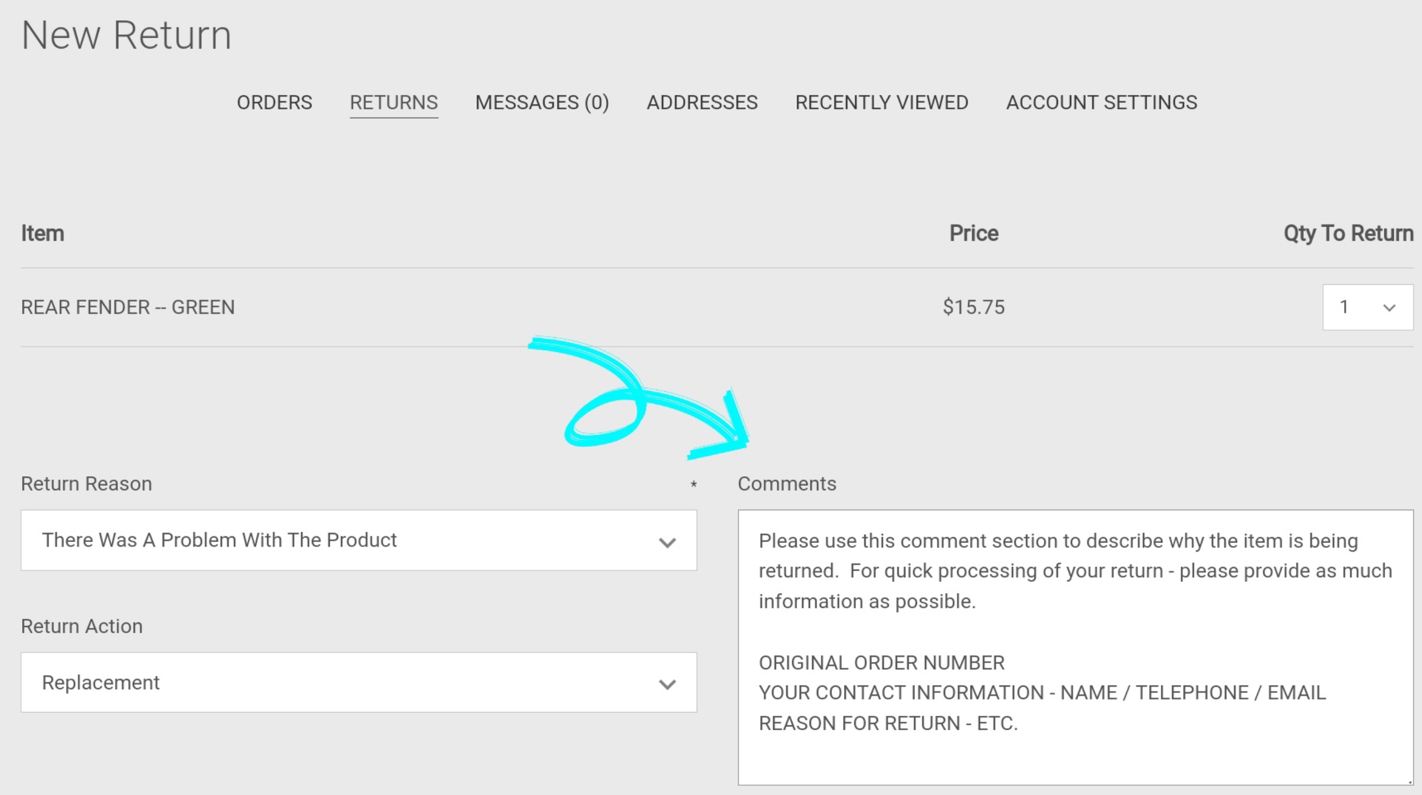This screenshot has height=795, width=1422.
Task: Click the Return Reason chevron icon
Action: coord(667,543)
